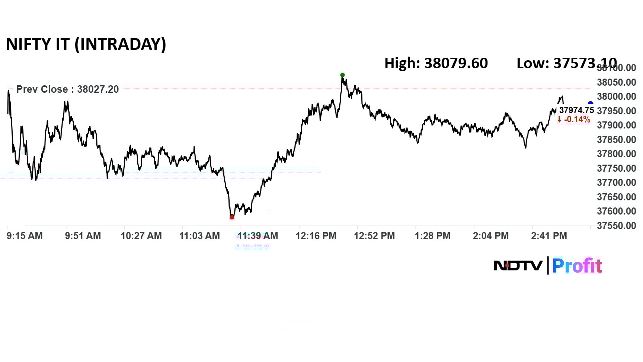Click the down arrow beside -0.14%

pyautogui.click(x=559, y=120)
